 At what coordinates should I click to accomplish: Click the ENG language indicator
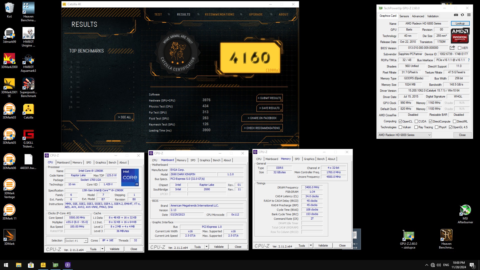click(x=446, y=265)
